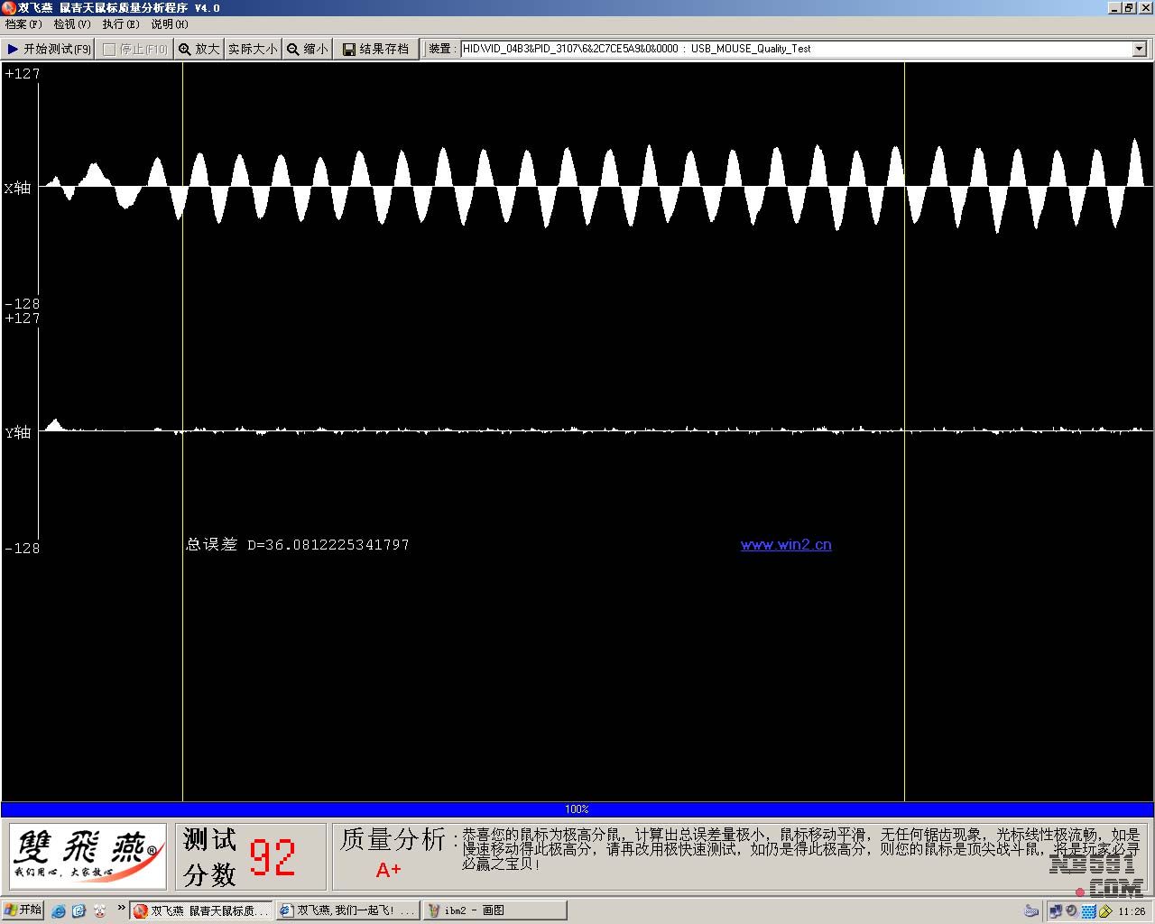Click the 放大 zoom in magnifier button

(199, 49)
